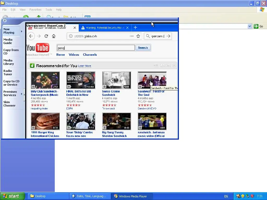The height and width of the screenshot is (200, 267).
Task: Open Tools menu in Desktop window
Action: tap(49, 10)
